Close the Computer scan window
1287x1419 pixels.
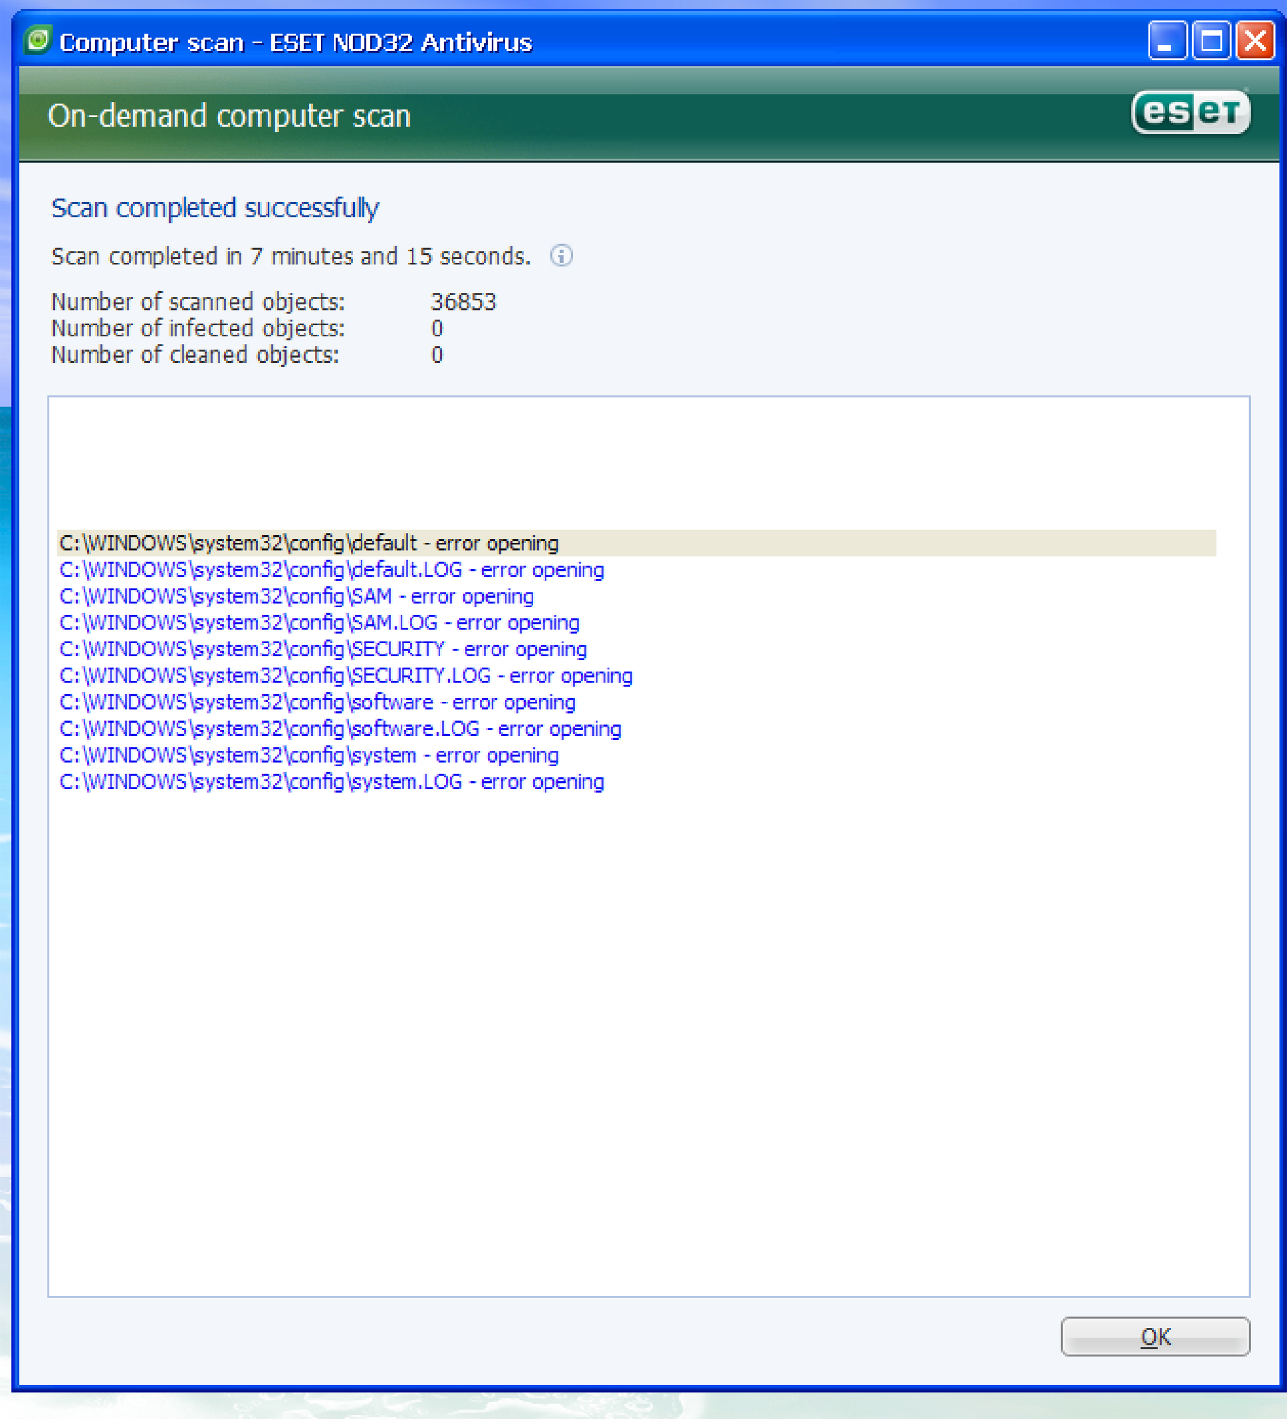[x=1255, y=41]
